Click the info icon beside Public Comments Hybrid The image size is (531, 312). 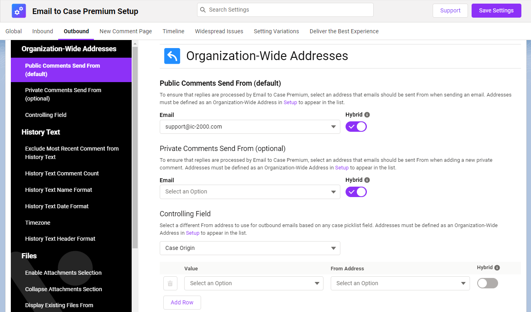click(367, 115)
